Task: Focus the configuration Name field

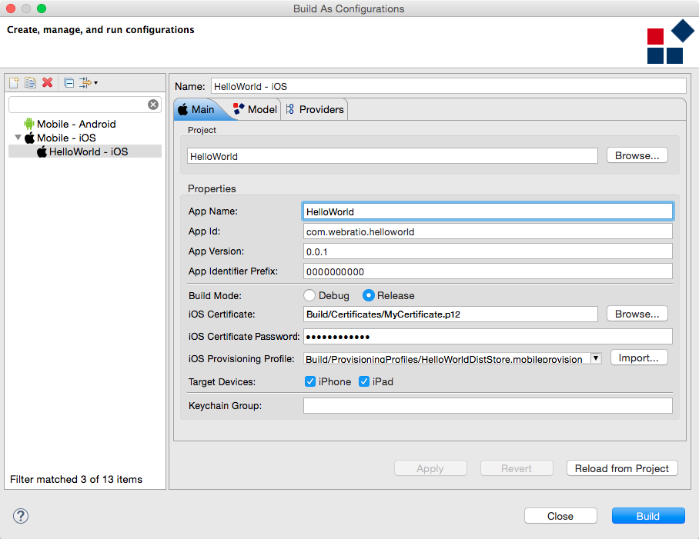Action: pyautogui.click(x=449, y=86)
